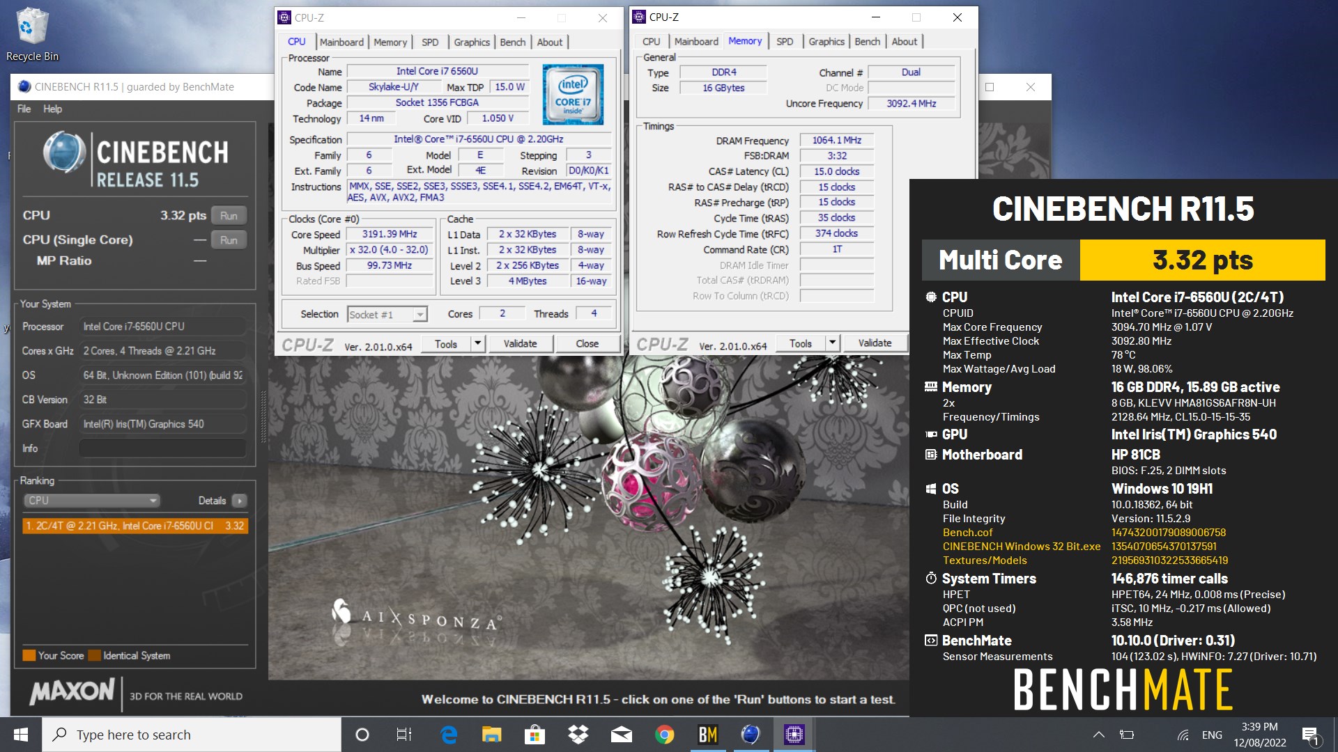
Task: Click the battery status tray icon
Action: (1127, 735)
